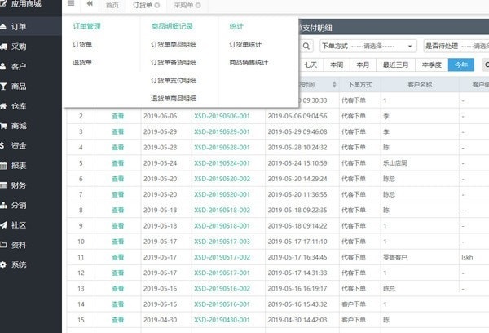
Task: Toggle the hamburger menu icon
Action: pyautogui.click(x=71, y=3)
